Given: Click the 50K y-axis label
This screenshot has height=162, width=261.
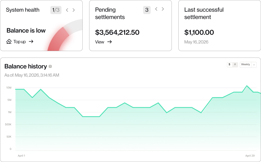Looking at the screenshot, I should (9, 137).
